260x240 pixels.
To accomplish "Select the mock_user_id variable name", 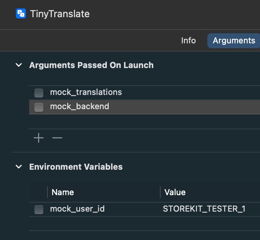I will (77, 209).
